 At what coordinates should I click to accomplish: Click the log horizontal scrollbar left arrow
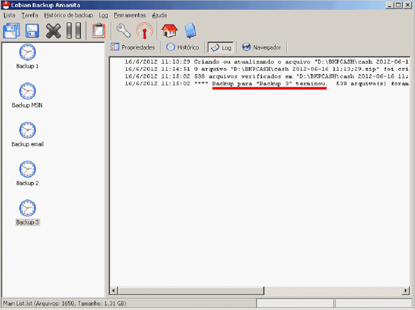[x=113, y=291]
